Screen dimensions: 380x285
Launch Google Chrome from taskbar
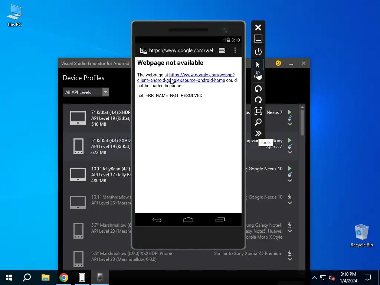click(x=64, y=278)
